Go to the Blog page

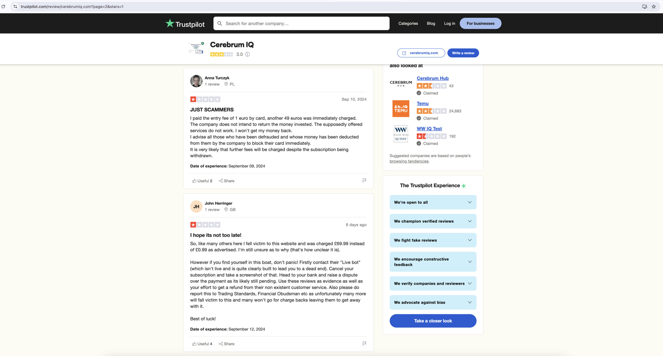tap(431, 23)
